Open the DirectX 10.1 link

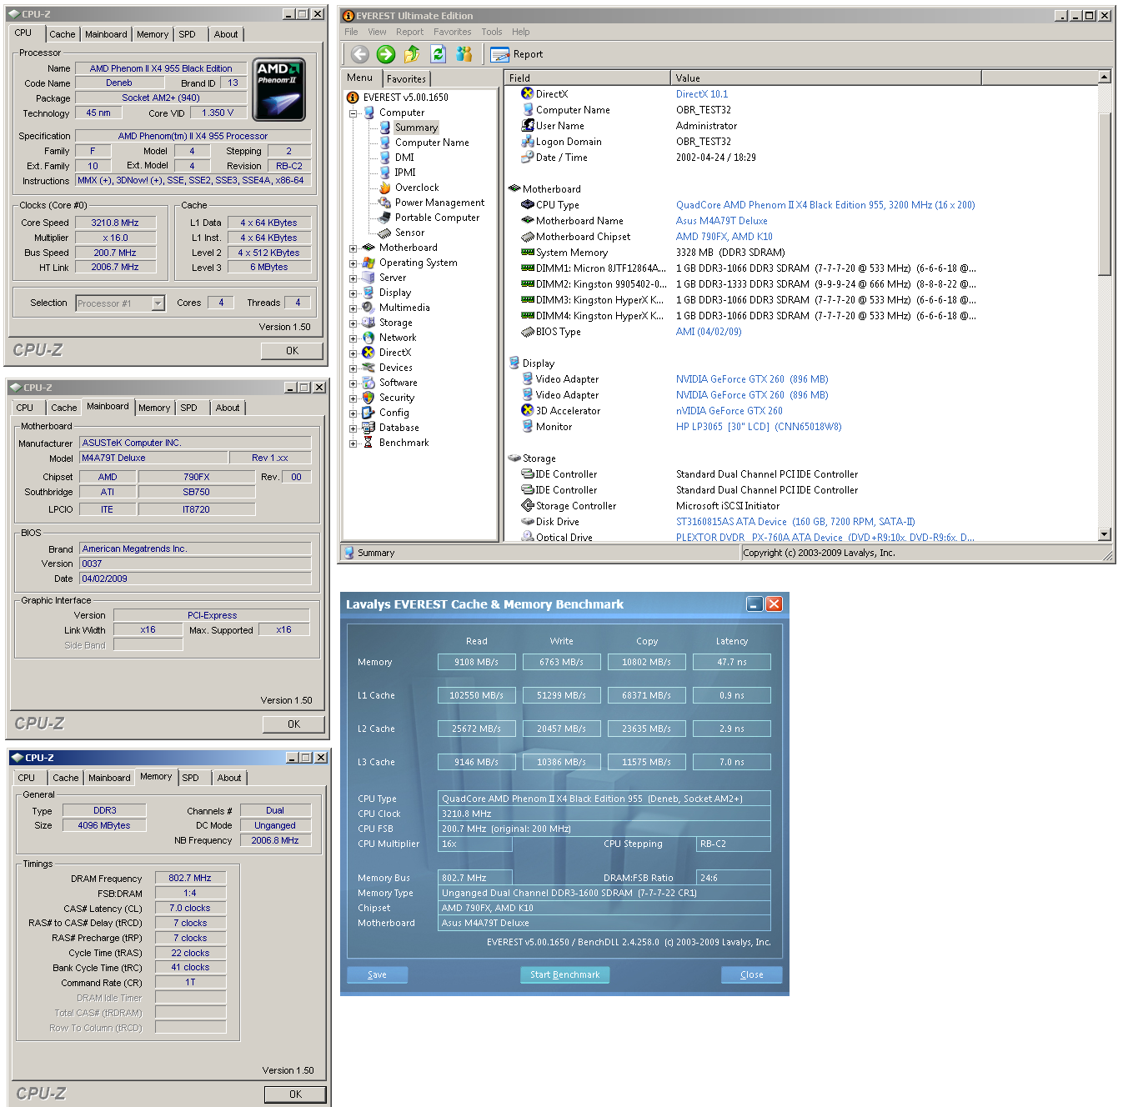click(702, 94)
